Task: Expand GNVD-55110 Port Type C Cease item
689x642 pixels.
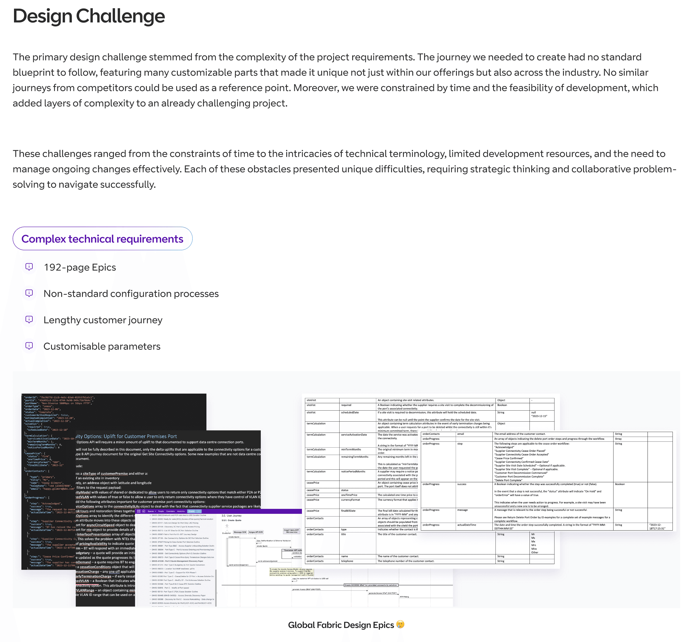Action: pos(150,591)
